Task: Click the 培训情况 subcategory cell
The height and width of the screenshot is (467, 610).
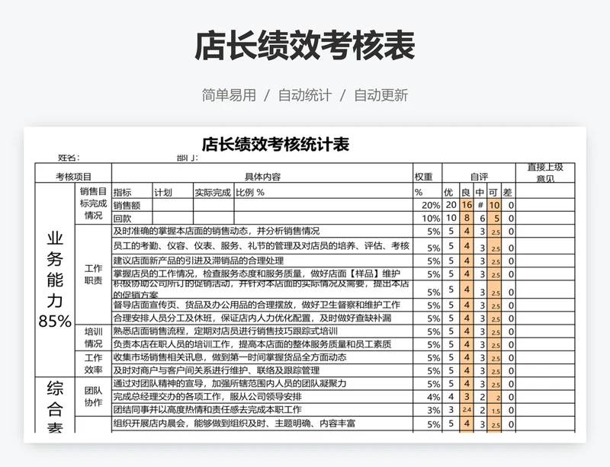Action: [93, 337]
